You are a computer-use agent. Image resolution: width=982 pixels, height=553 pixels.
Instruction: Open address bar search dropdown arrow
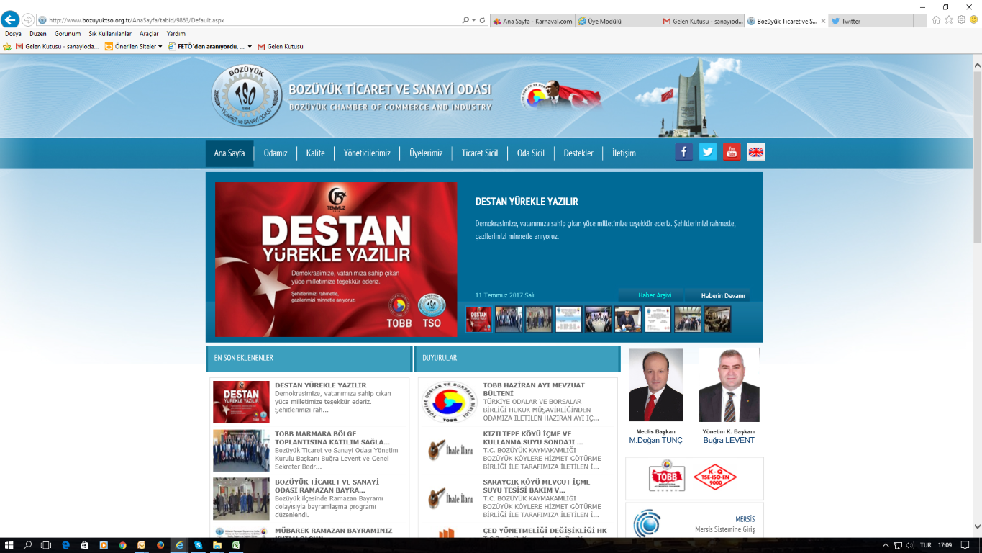[x=474, y=20]
